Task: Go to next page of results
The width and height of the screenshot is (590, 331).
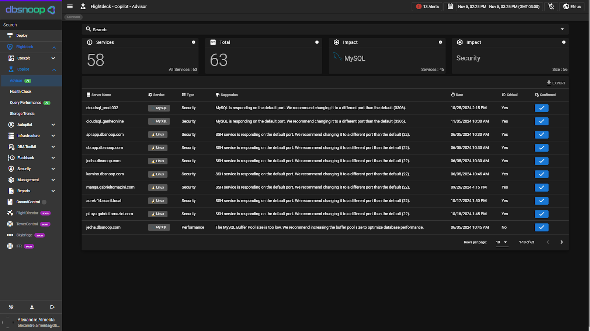Action: [562, 242]
